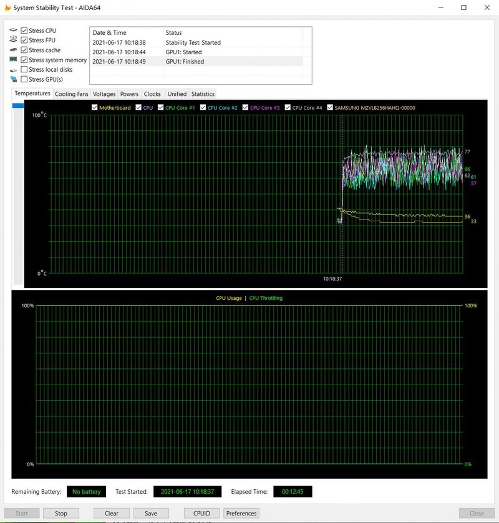
Task: Uncheck the Stress CPU checkbox
Action: click(24, 31)
